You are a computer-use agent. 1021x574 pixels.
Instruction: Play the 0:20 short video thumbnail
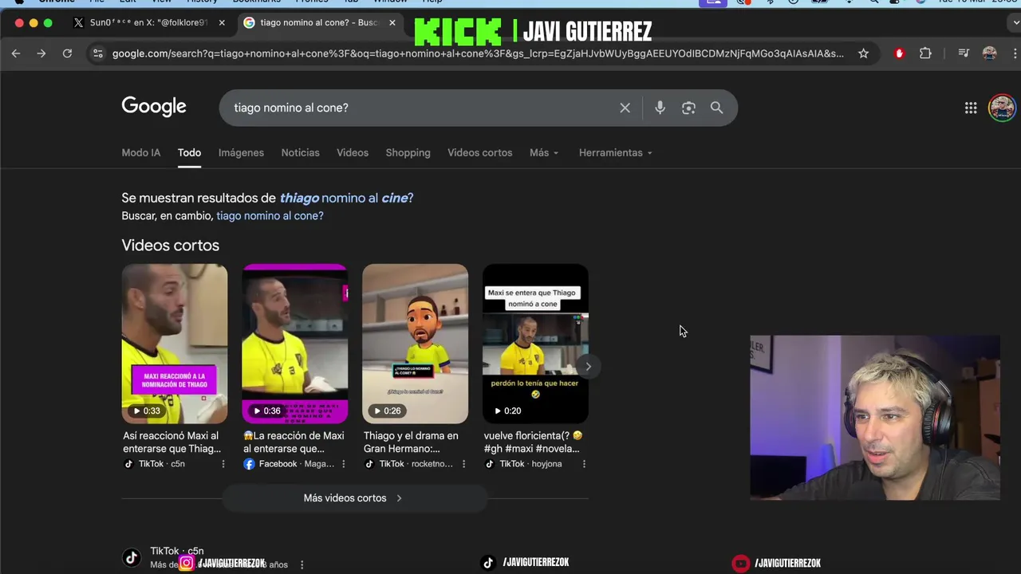coord(535,344)
